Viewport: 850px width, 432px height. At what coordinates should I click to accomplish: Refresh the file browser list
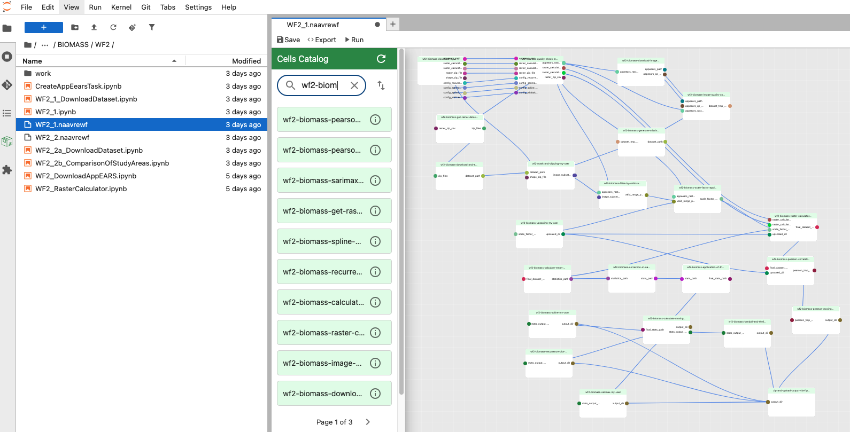pos(113,27)
